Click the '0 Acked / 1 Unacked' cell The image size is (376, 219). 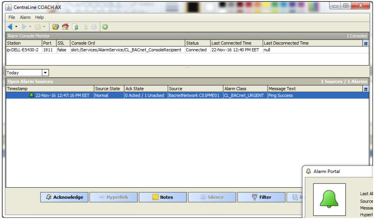146,95
